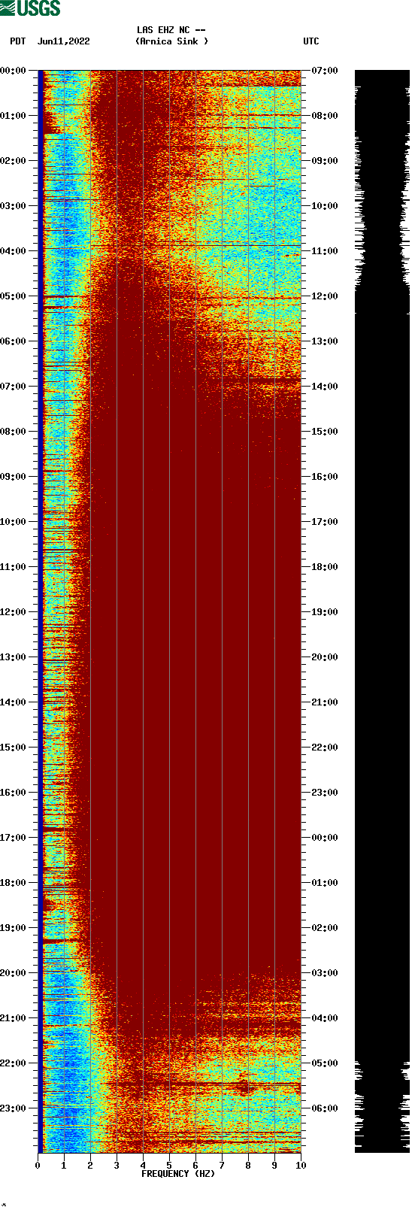415x1213 pixels.
Task: Click the 23:00 UTC time label
Action: coord(325,793)
